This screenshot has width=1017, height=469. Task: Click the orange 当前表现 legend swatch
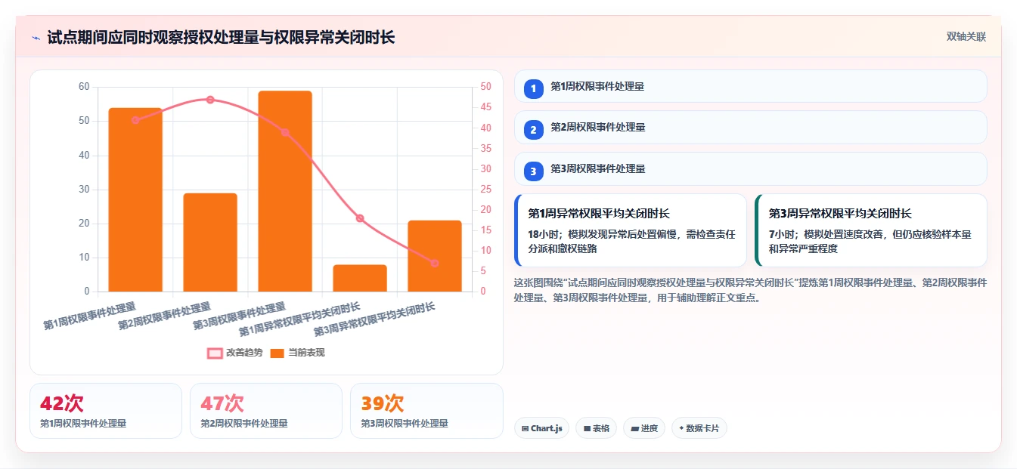(278, 353)
